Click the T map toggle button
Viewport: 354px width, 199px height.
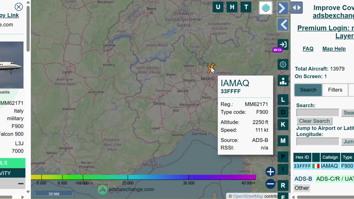(246, 7)
